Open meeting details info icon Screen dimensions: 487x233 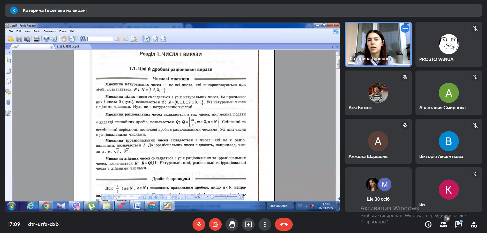pos(428,224)
